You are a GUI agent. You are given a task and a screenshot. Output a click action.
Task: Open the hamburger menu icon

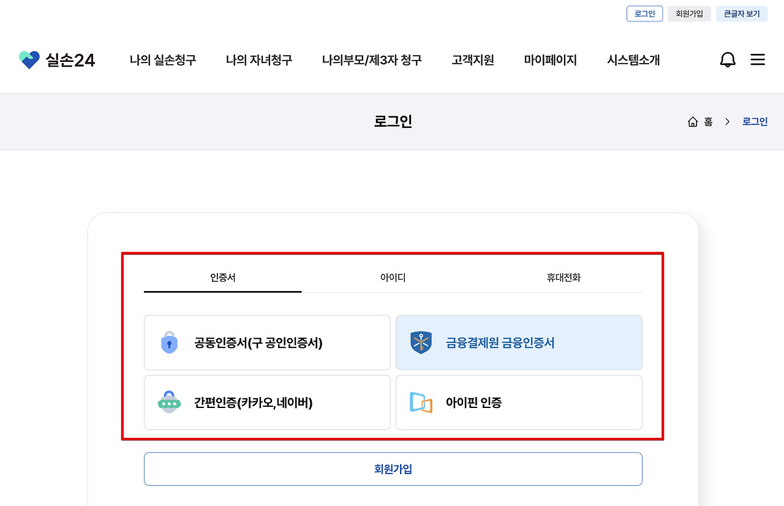(x=758, y=59)
